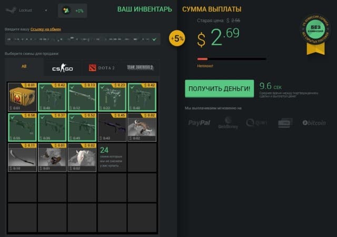The height and width of the screenshot is (237, 337).
Task: Choose the Bitcoin payout logo
Action: tap(314, 123)
